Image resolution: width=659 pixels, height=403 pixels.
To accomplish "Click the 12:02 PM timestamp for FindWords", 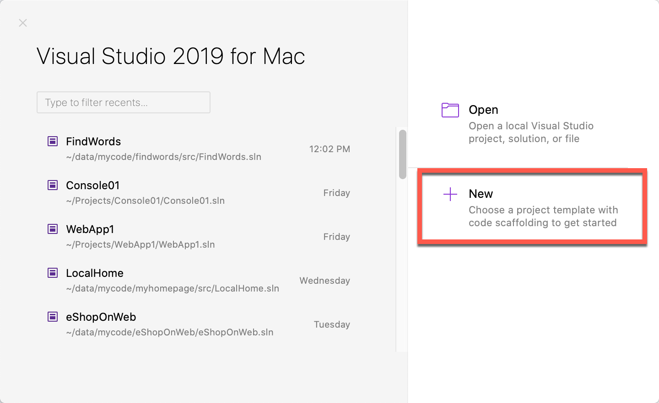I will [329, 148].
